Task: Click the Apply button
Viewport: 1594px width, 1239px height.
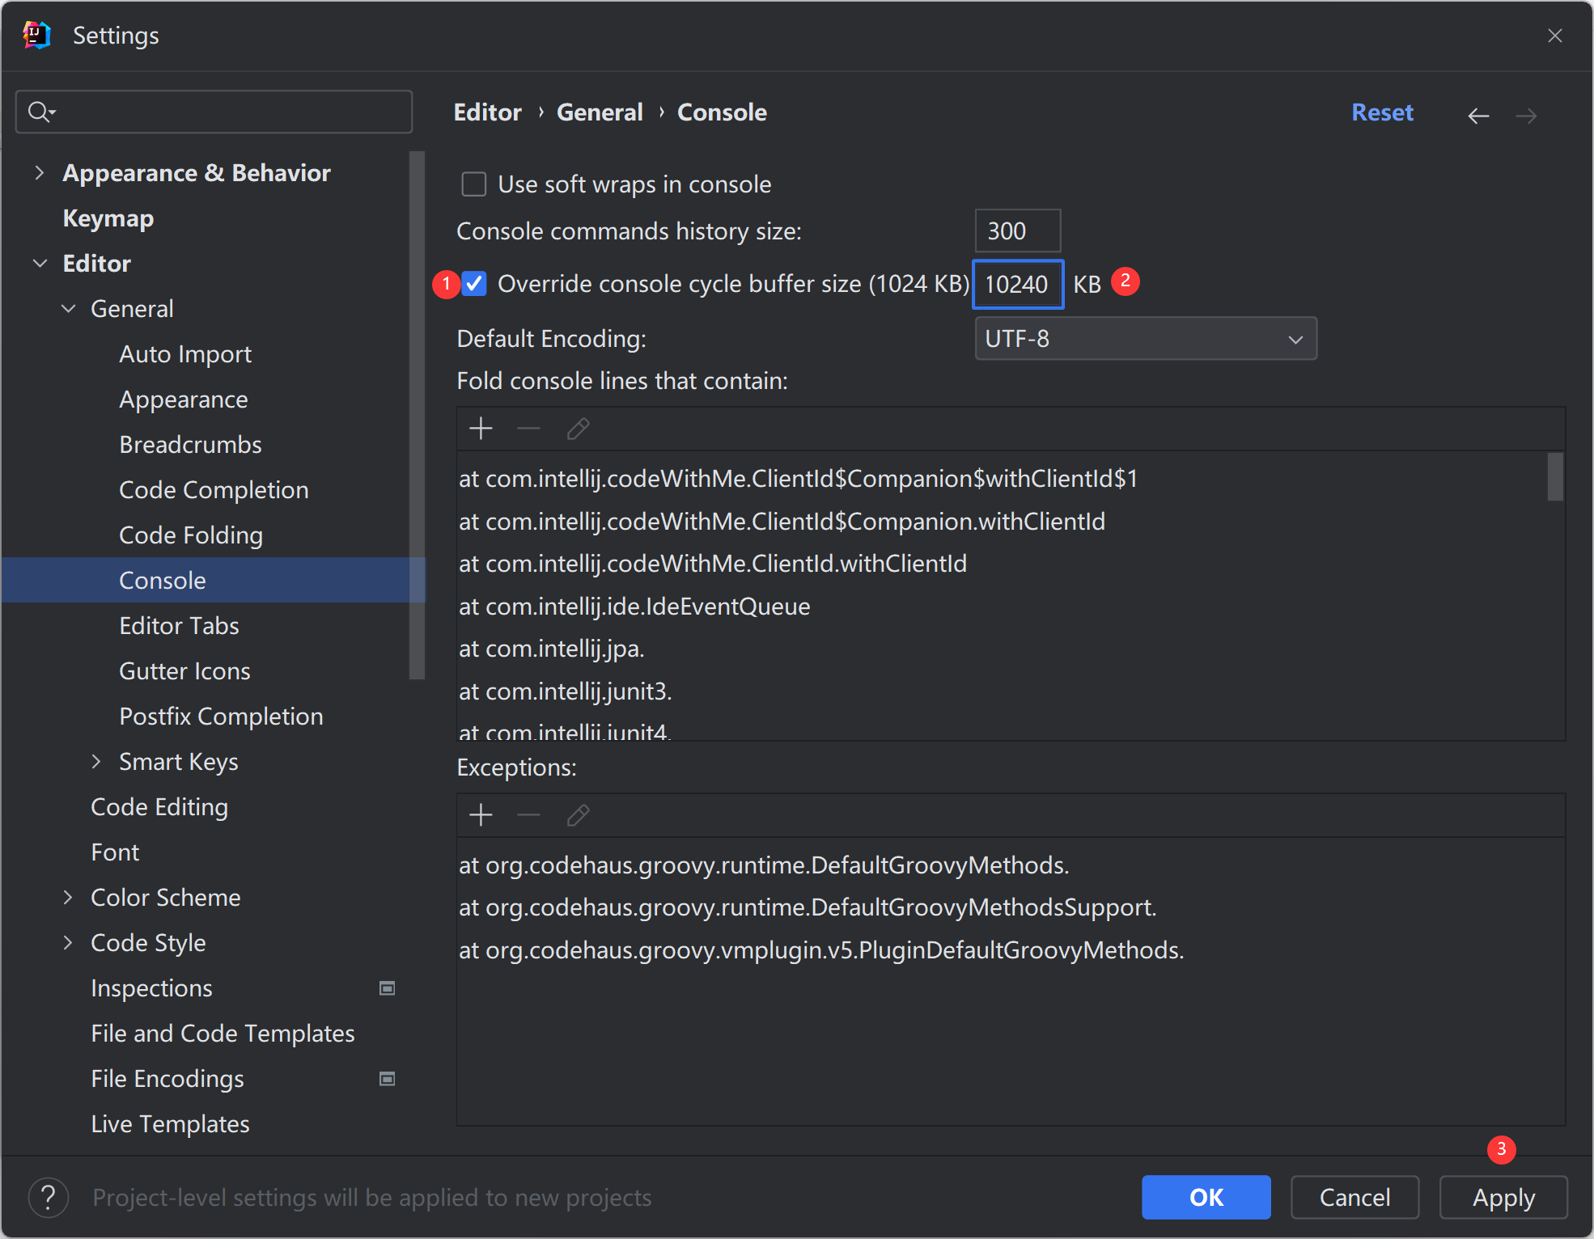Action: click(1503, 1197)
